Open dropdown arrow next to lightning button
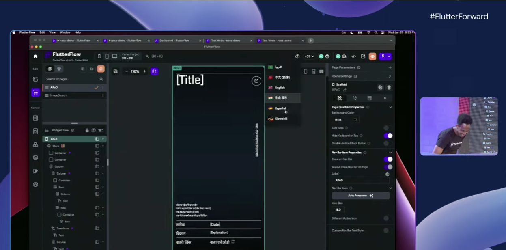Image resolution: width=506 pixels, height=250 pixels. pyautogui.click(x=389, y=56)
